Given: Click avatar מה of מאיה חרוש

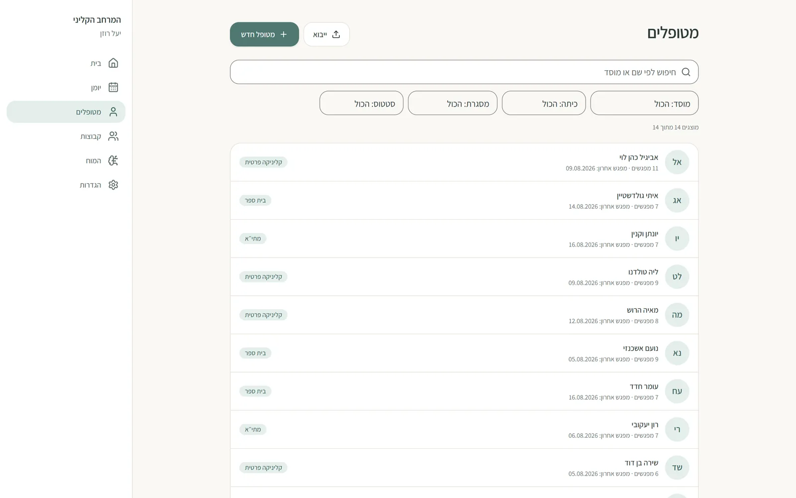Looking at the screenshot, I should click(677, 315).
